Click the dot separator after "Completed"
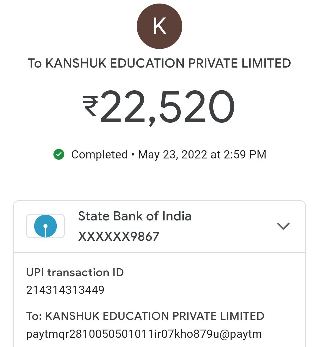 [133, 155]
